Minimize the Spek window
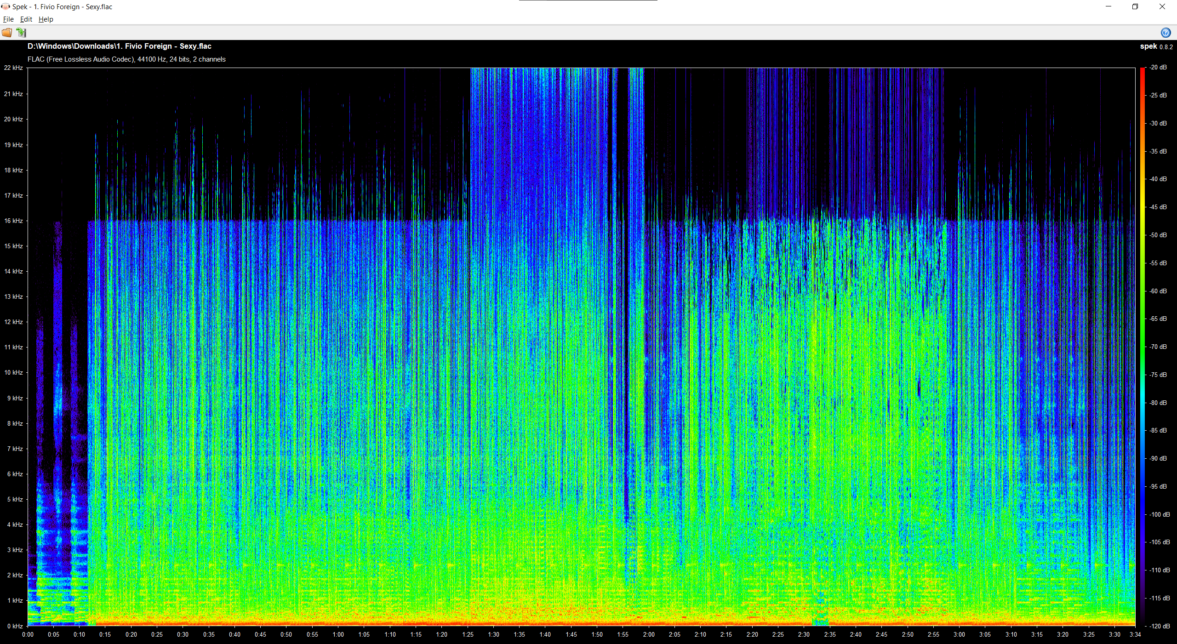This screenshot has width=1177, height=644. coord(1108,6)
